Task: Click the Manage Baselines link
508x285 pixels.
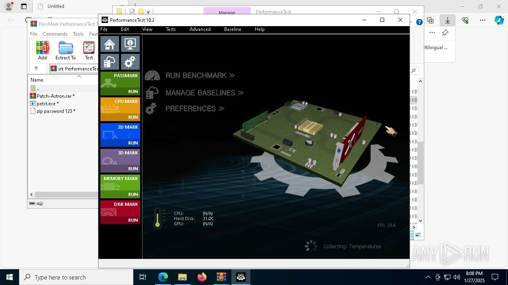Action: (x=204, y=93)
